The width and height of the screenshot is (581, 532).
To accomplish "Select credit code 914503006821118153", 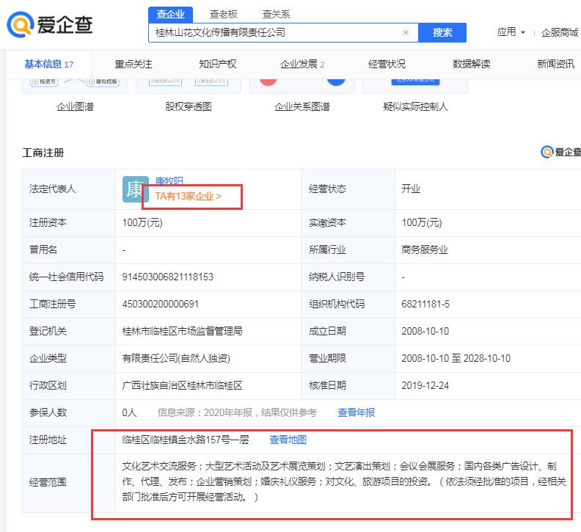I will 168,277.
